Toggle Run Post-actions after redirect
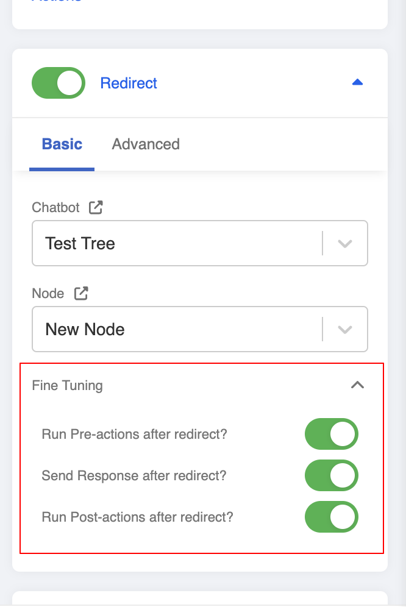Screen dimensions: 406x607 [x=331, y=517]
